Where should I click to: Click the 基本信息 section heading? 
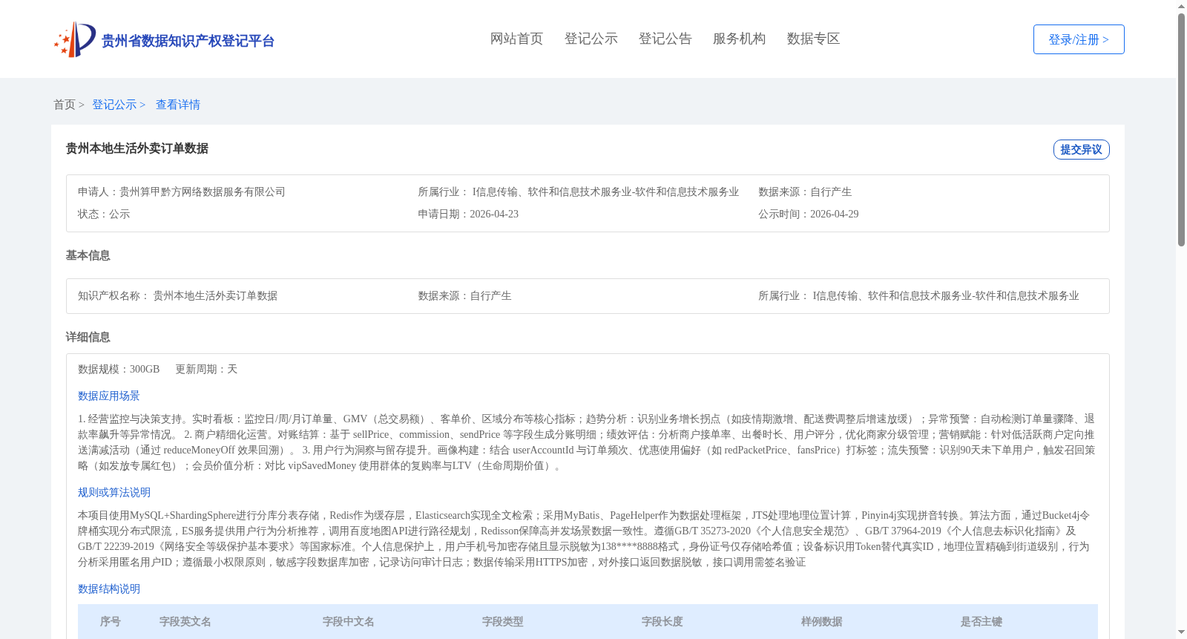click(x=88, y=255)
